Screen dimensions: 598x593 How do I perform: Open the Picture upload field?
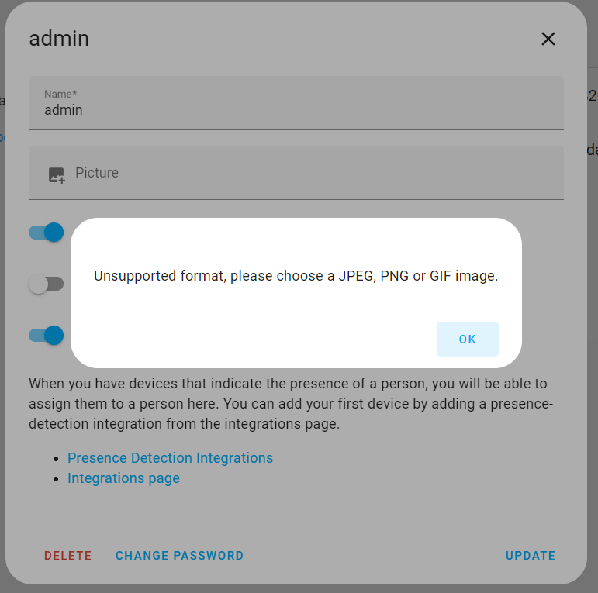[x=296, y=173]
